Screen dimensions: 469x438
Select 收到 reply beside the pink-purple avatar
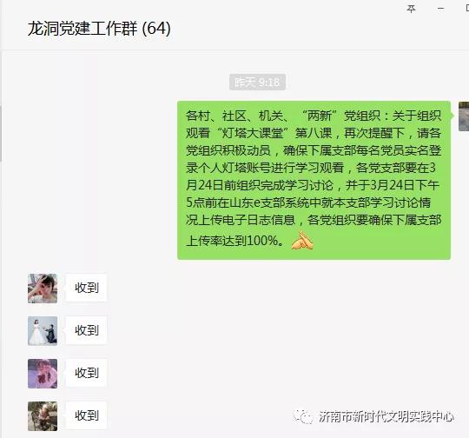click(x=87, y=373)
